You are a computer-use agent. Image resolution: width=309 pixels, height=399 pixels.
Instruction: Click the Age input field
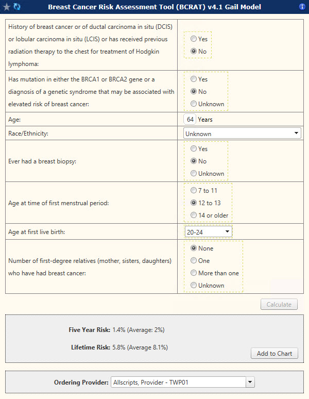[190, 120]
